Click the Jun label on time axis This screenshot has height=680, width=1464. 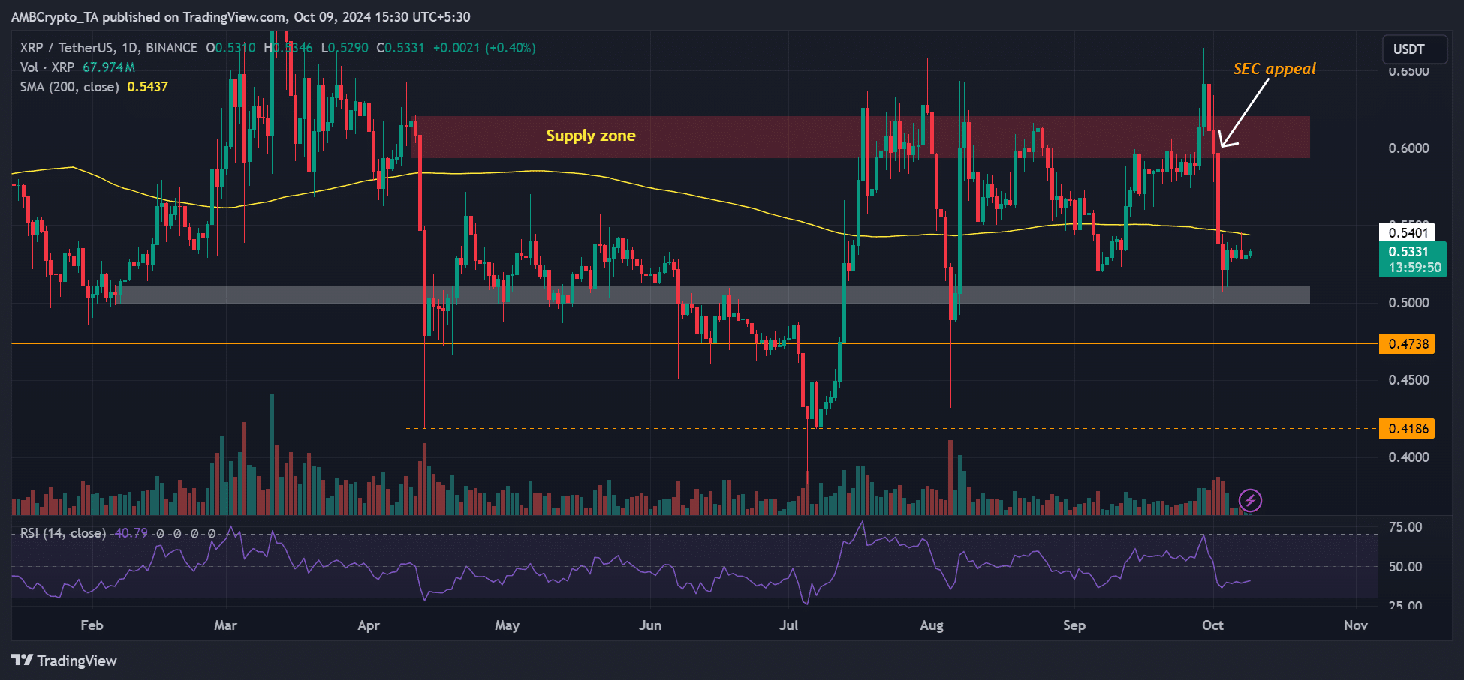[650, 625]
